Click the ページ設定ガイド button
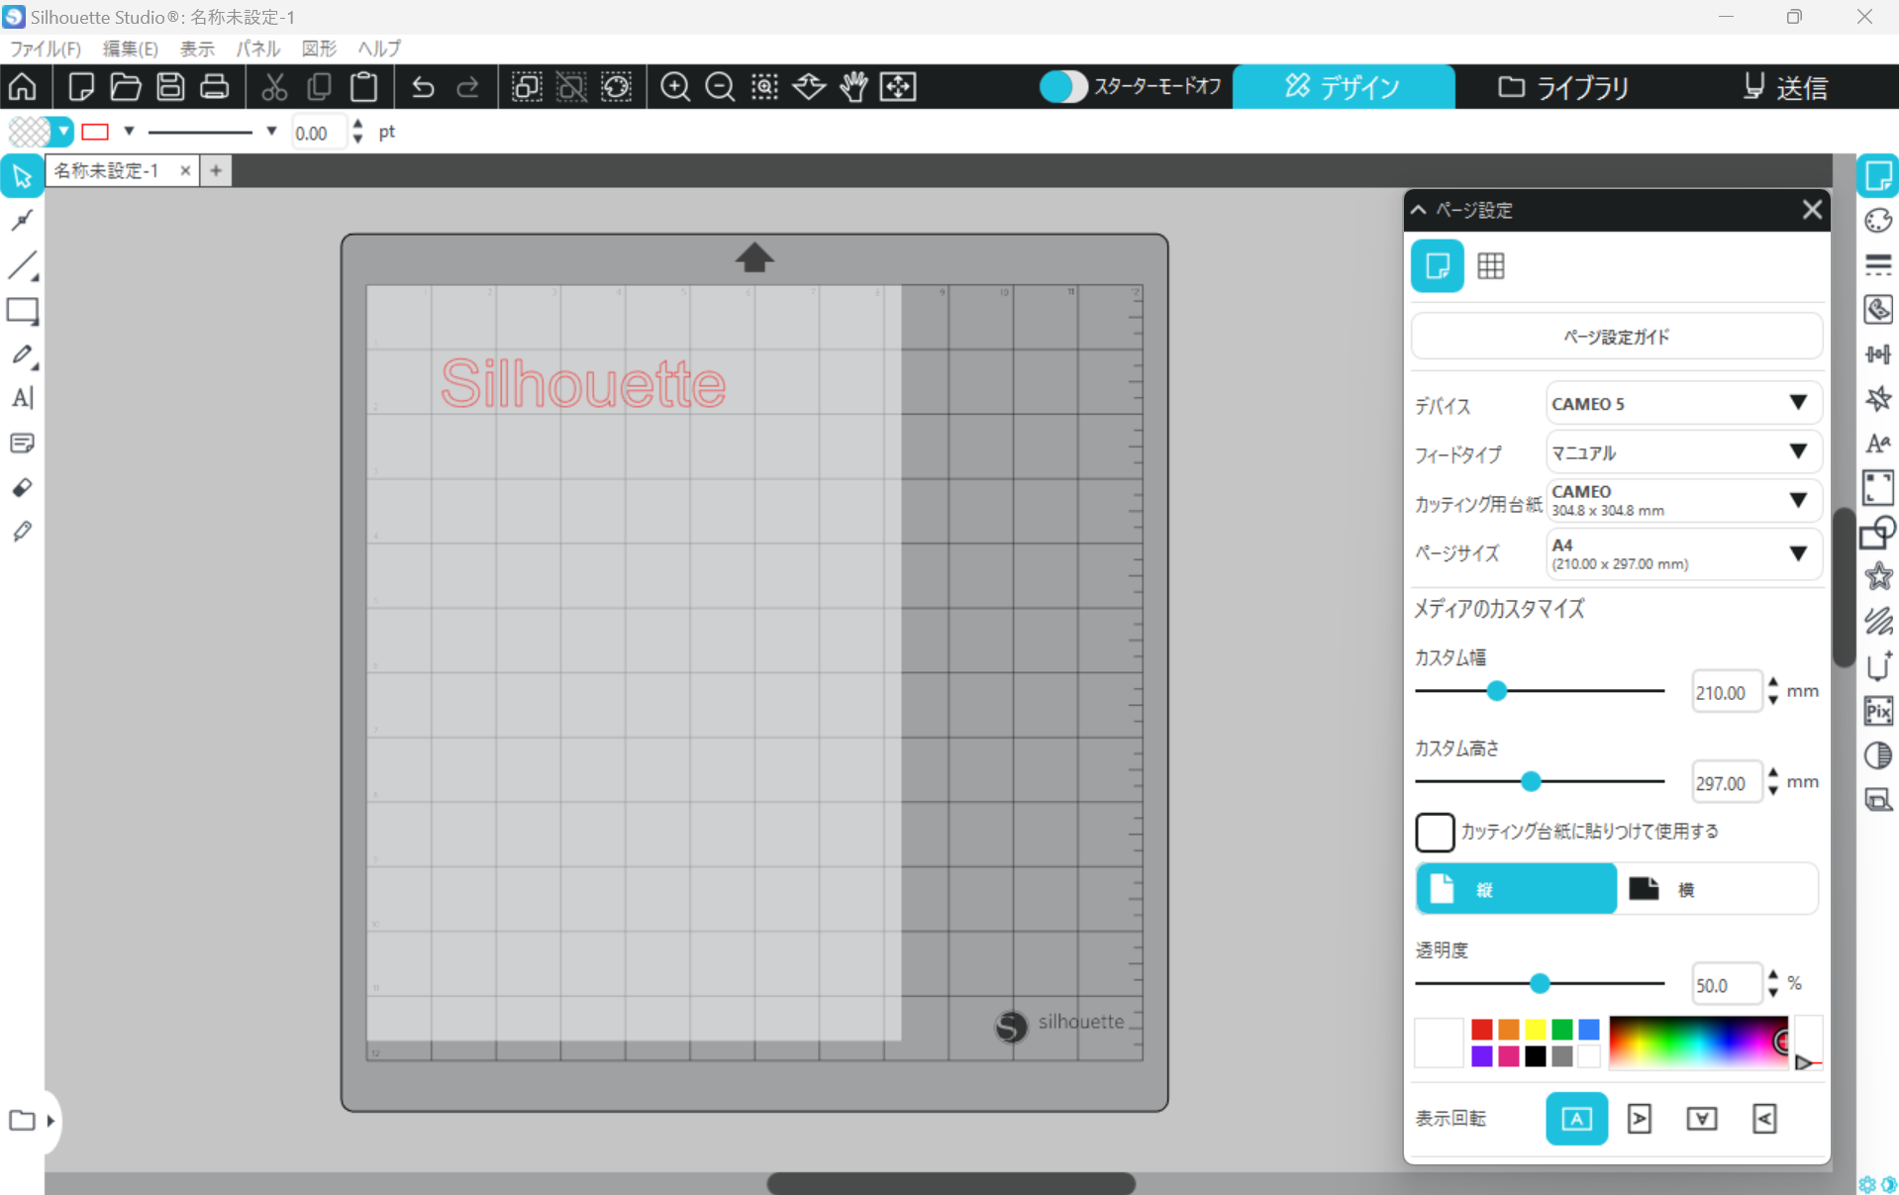The width and height of the screenshot is (1899, 1195). point(1616,337)
